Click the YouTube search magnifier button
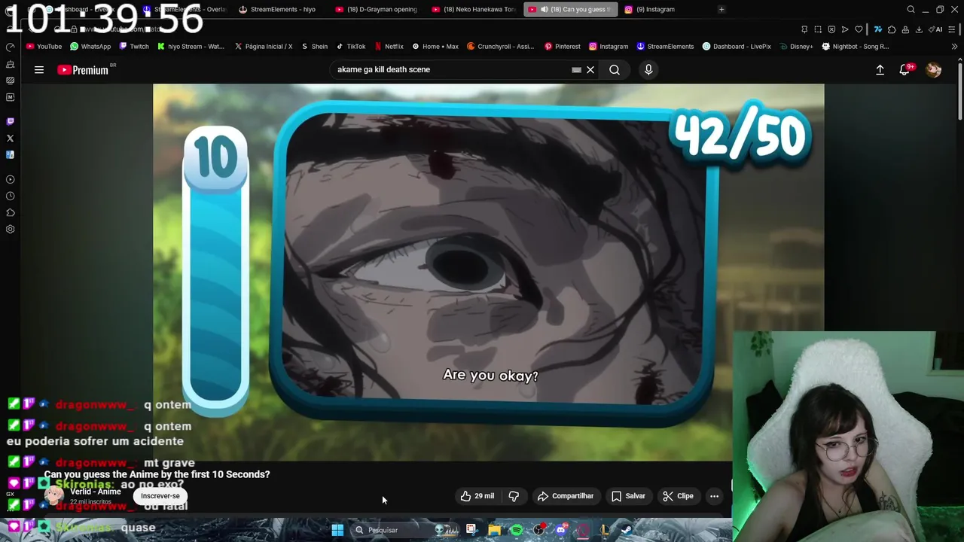 pyautogui.click(x=615, y=70)
